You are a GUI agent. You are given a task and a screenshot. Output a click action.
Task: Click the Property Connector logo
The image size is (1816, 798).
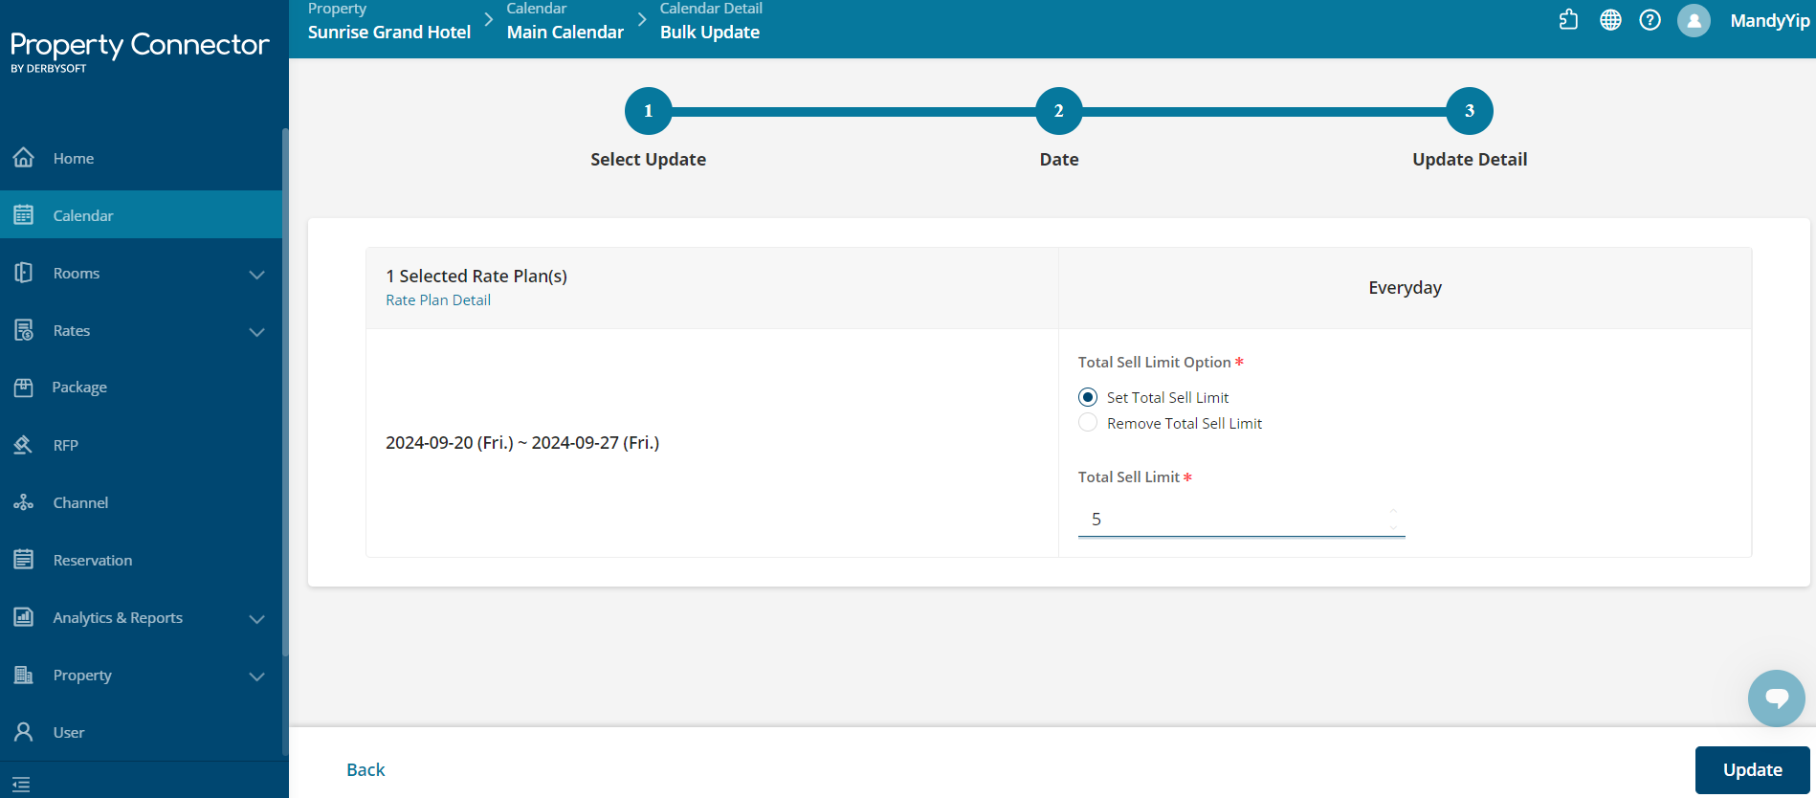pyautogui.click(x=140, y=52)
